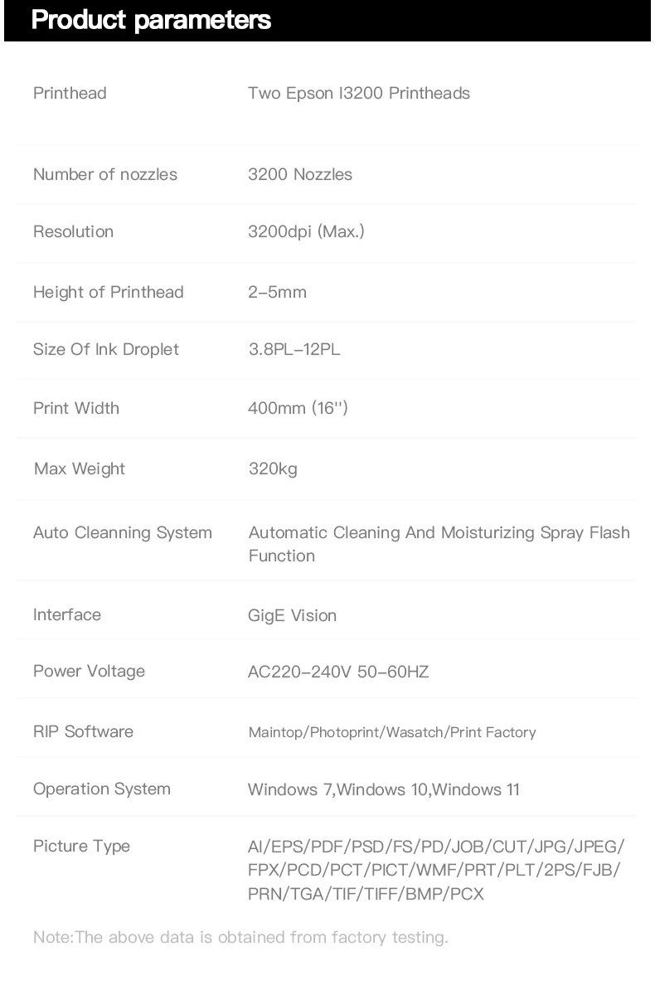Image resolution: width=655 pixels, height=995 pixels.
Task: Click the Number of nozzles label
Action: click(105, 174)
